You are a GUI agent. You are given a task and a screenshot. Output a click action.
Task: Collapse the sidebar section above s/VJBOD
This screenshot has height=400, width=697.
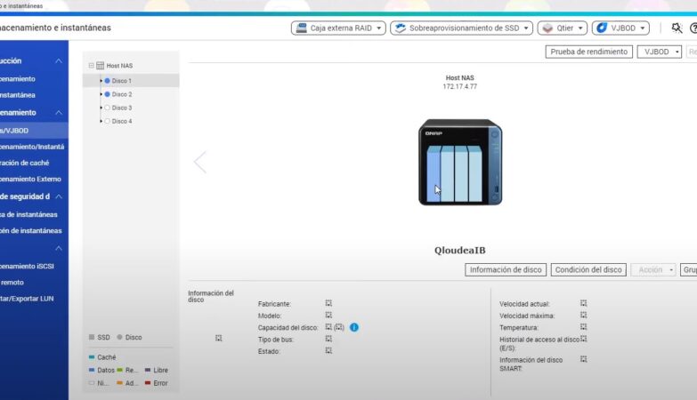pos(58,113)
